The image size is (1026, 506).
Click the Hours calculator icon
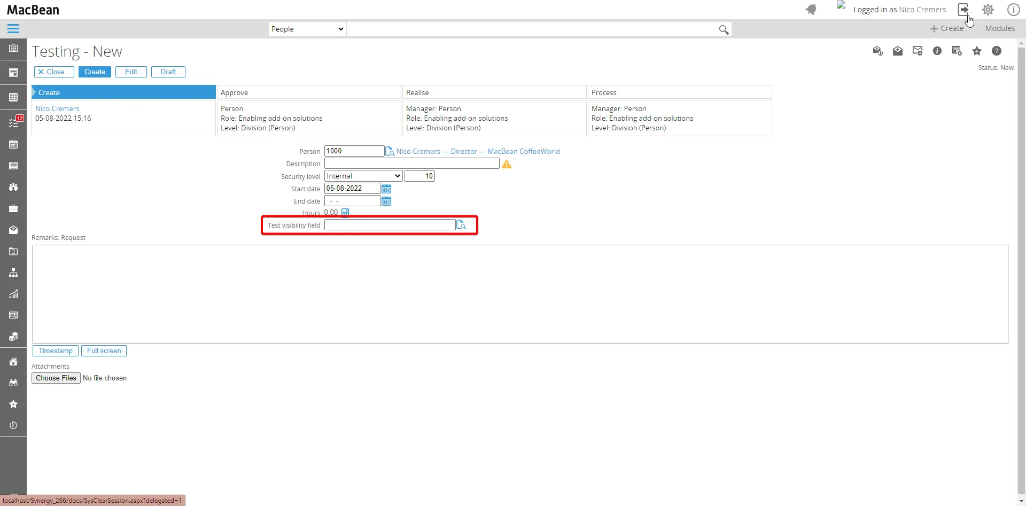345,213
